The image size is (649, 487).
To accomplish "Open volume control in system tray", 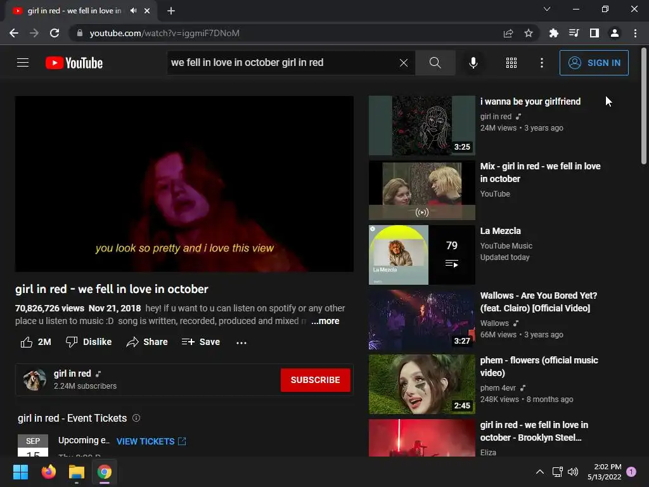I will point(573,472).
